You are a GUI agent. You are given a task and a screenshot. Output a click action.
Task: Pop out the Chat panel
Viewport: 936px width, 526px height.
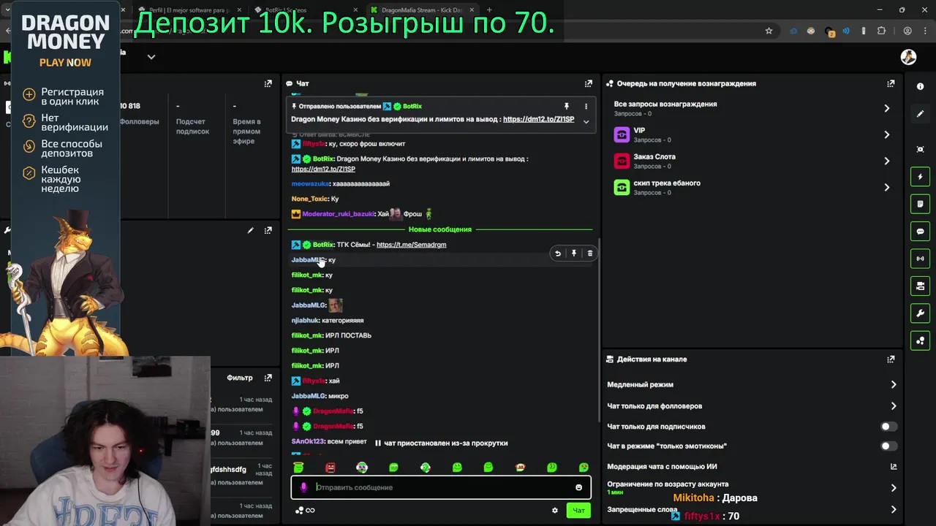tap(588, 83)
